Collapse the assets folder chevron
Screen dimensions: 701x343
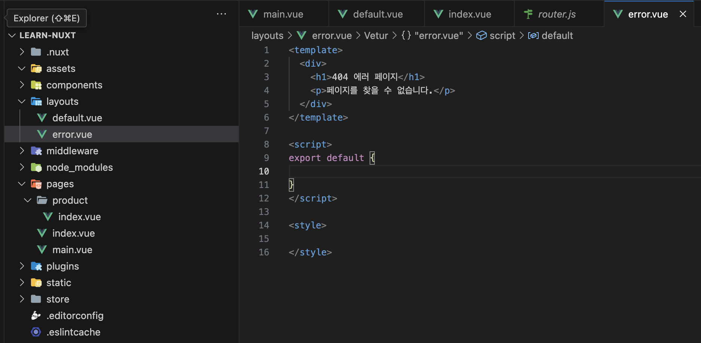coord(22,68)
